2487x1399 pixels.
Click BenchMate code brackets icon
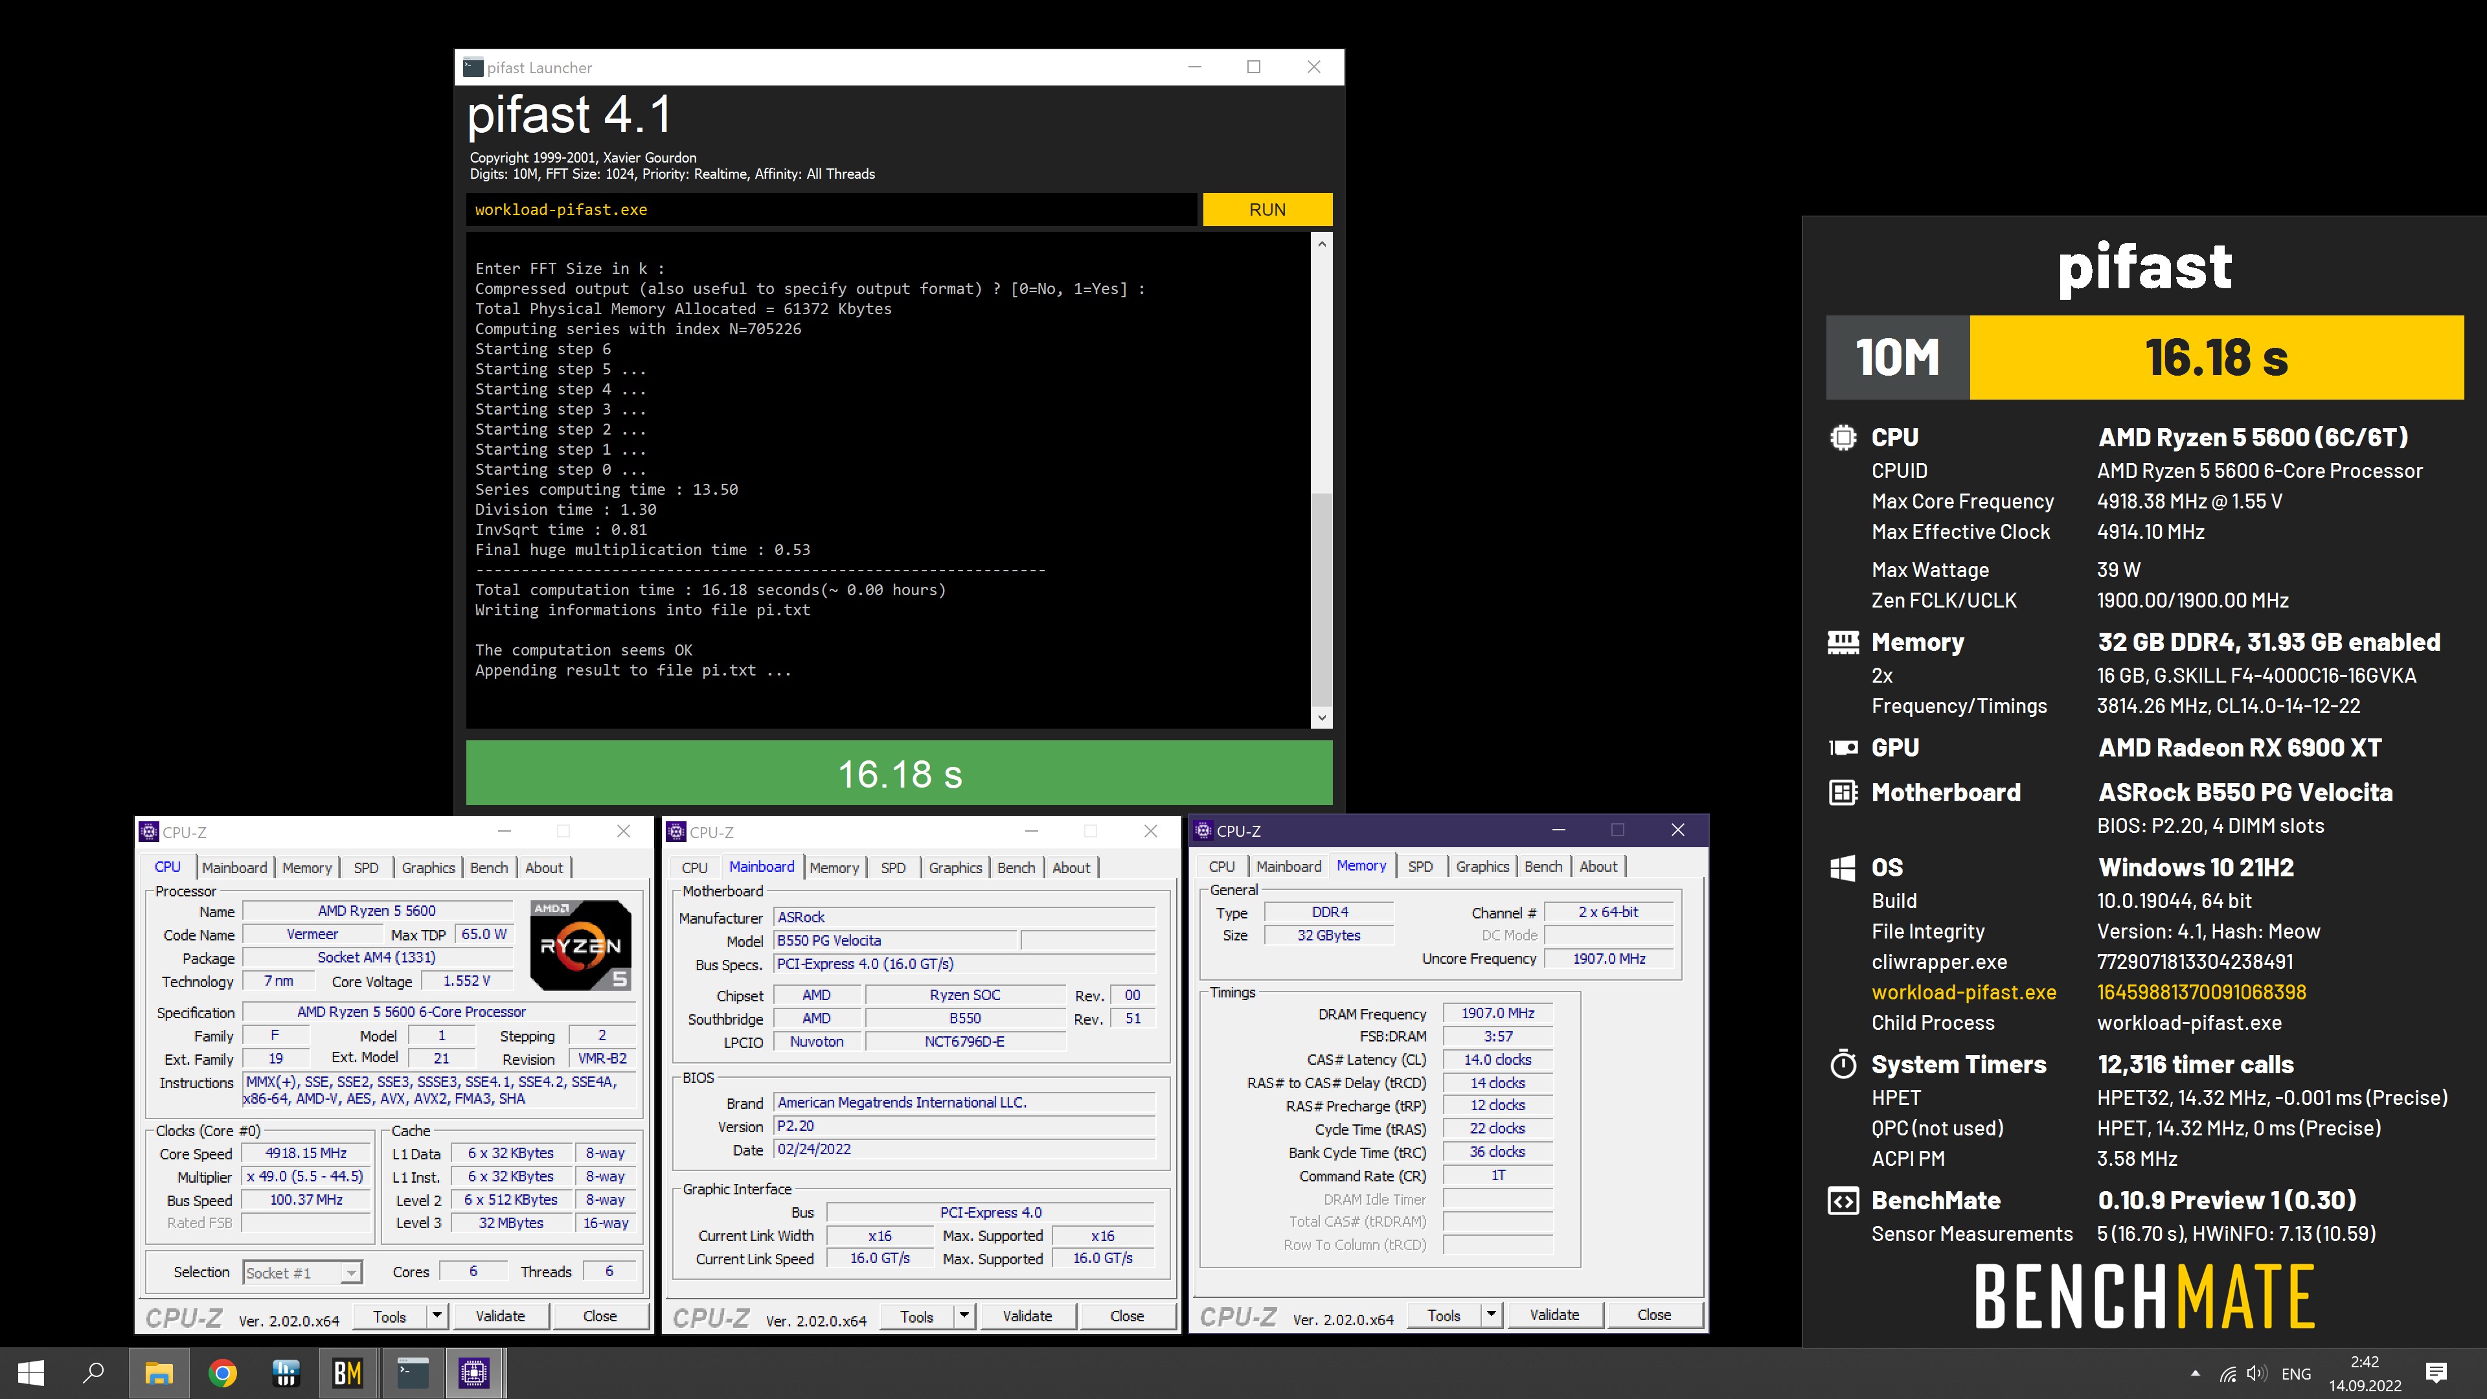(x=1843, y=1201)
